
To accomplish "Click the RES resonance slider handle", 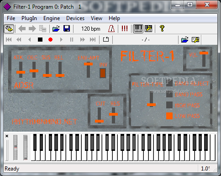I will point(113,114).
